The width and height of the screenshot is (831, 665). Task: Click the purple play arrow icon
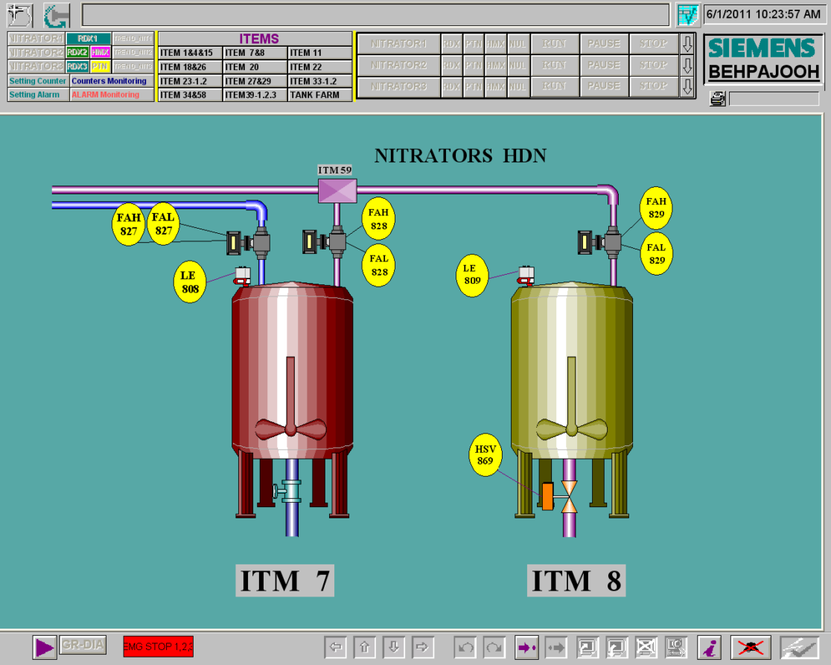click(x=45, y=647)
